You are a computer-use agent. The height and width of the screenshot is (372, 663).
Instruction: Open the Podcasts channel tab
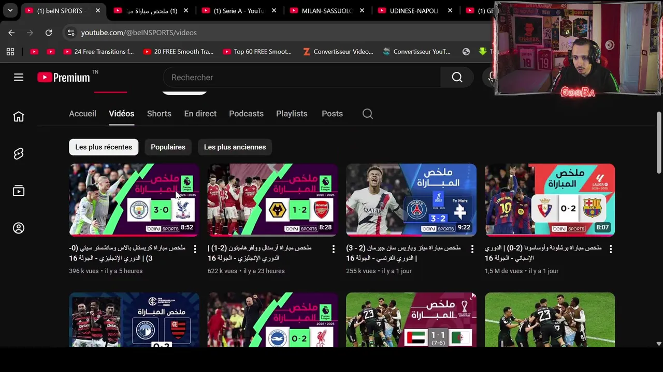click(x=247, y=114)
